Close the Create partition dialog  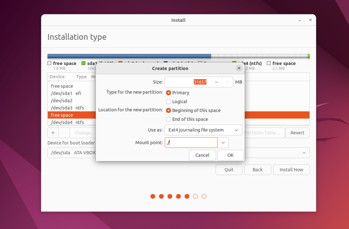point(239,68)
